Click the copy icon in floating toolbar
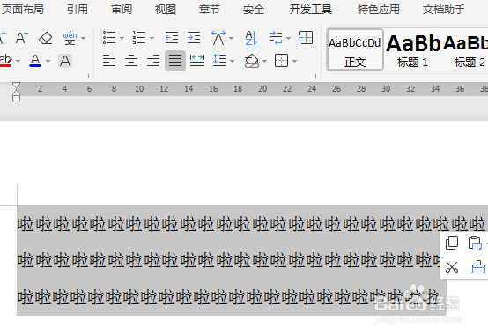Viewport: 488px width, 336px height. pyautogui.click(x=452, y=243)
